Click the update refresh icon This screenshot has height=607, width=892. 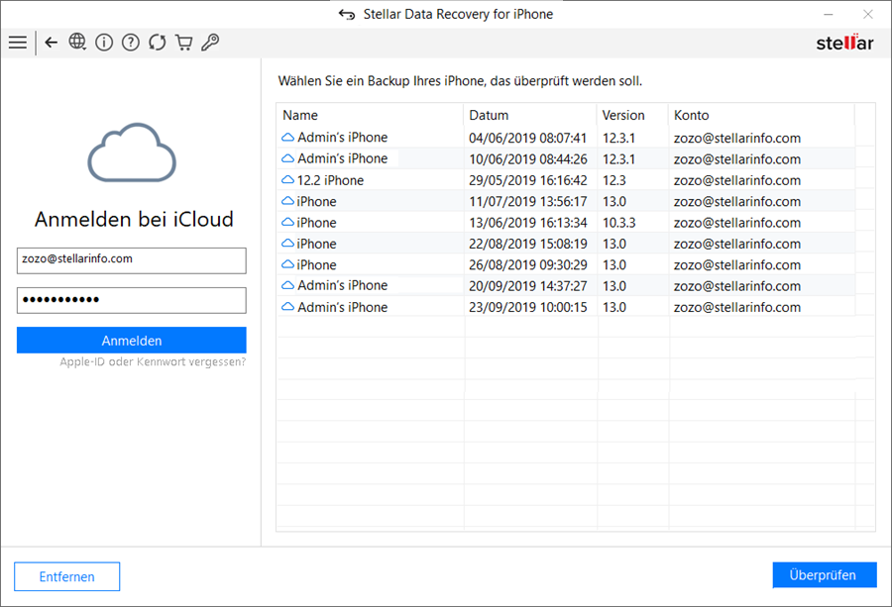click(x=157, y=43)
